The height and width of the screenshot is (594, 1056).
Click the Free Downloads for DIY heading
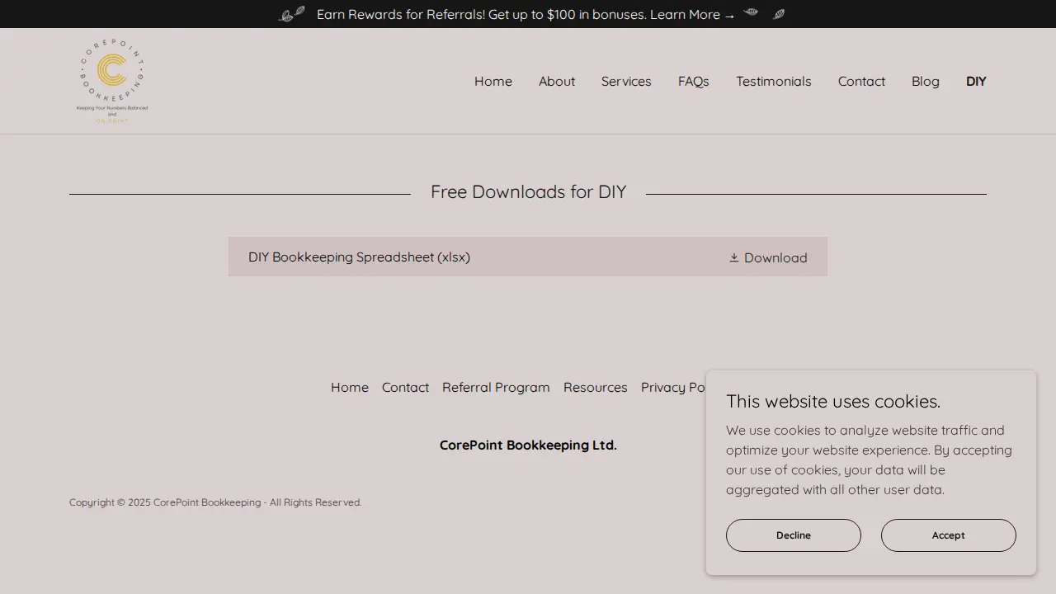coord(528,191)
